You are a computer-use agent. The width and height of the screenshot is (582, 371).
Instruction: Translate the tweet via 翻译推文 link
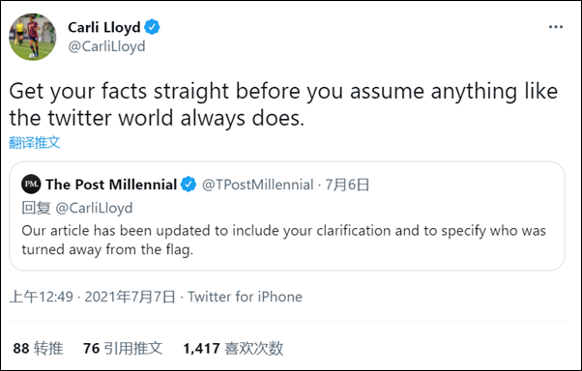pos(35,142)
